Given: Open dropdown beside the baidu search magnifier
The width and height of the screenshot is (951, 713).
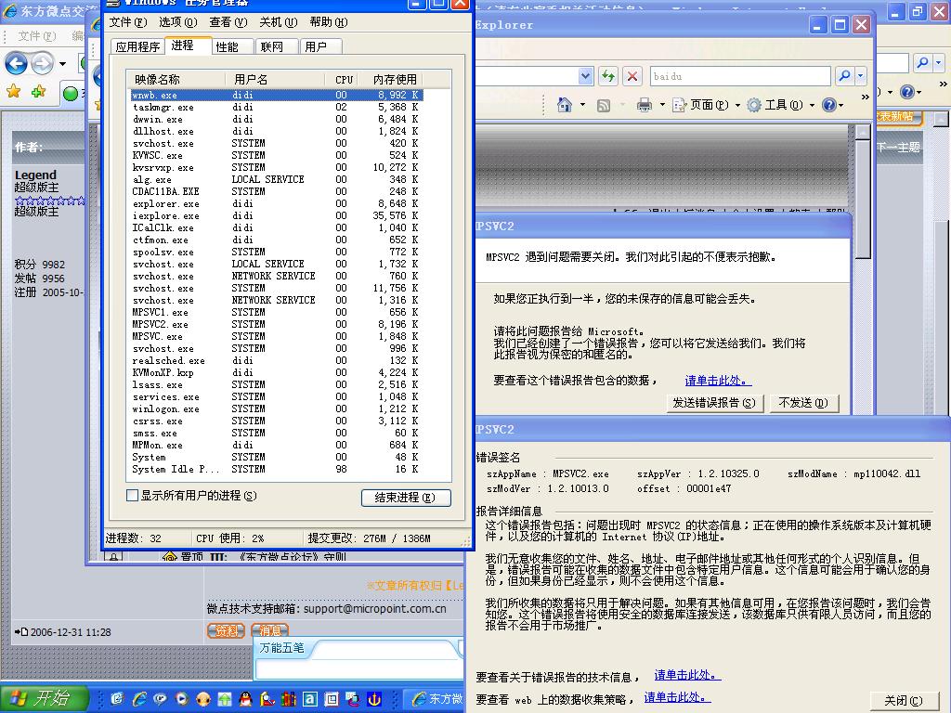Looking at the screenshot, I should 860,76.
